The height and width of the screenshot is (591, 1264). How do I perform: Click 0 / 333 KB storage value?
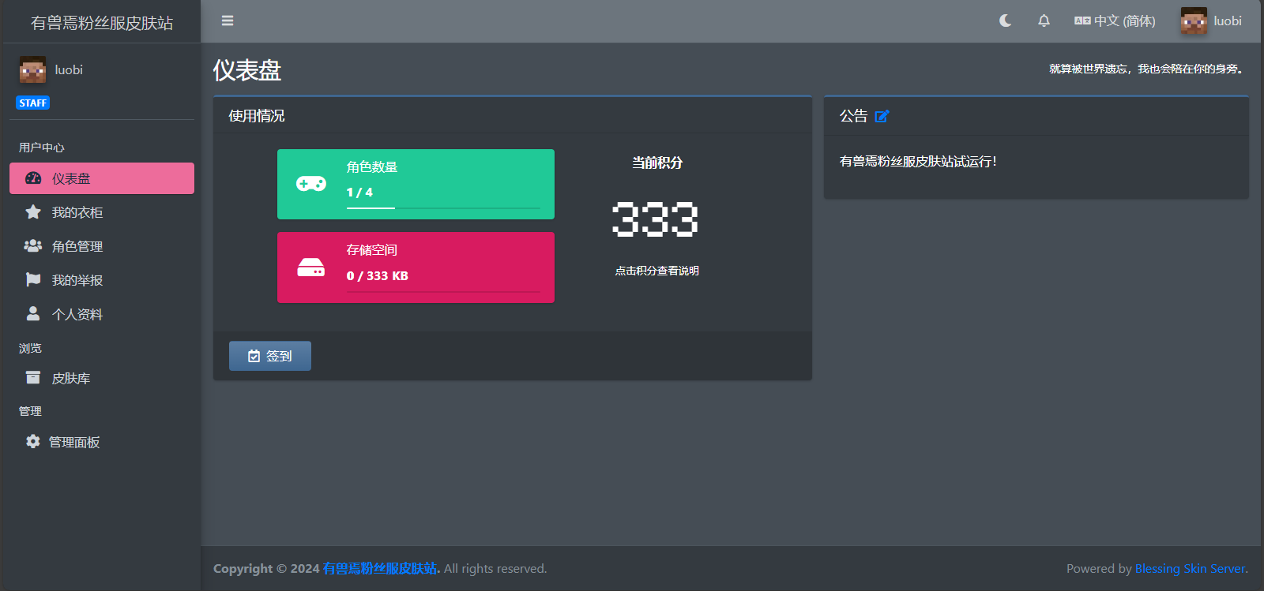[x=378, y=276]
